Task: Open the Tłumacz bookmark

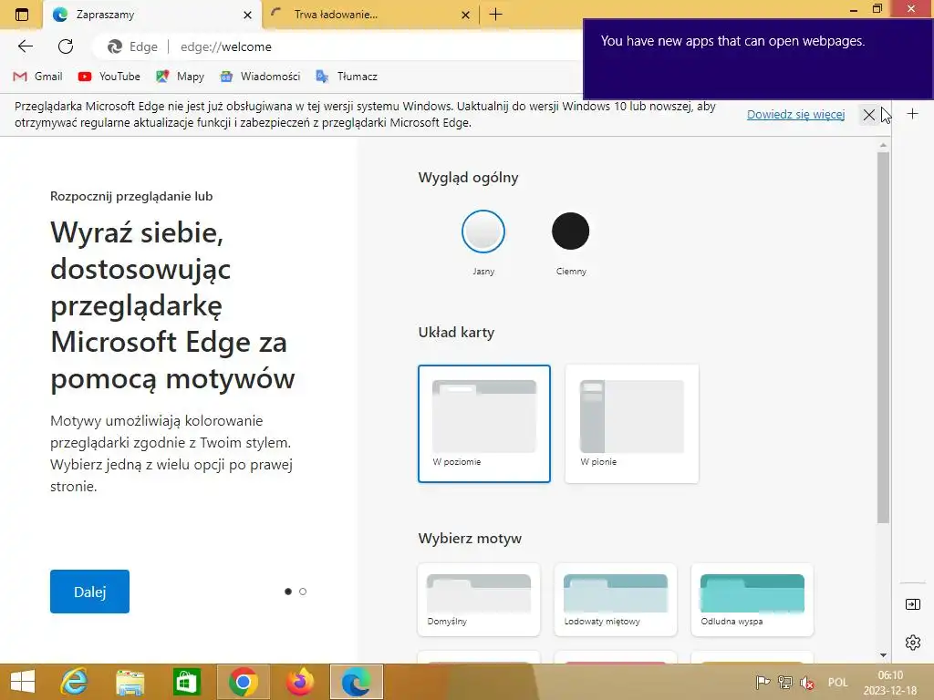Action: pyautogui.click(x=347, y=77)
